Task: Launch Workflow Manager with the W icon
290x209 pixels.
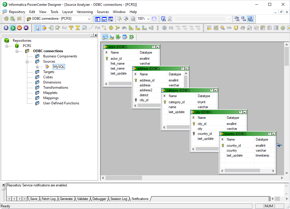Action: coord(20,28)
